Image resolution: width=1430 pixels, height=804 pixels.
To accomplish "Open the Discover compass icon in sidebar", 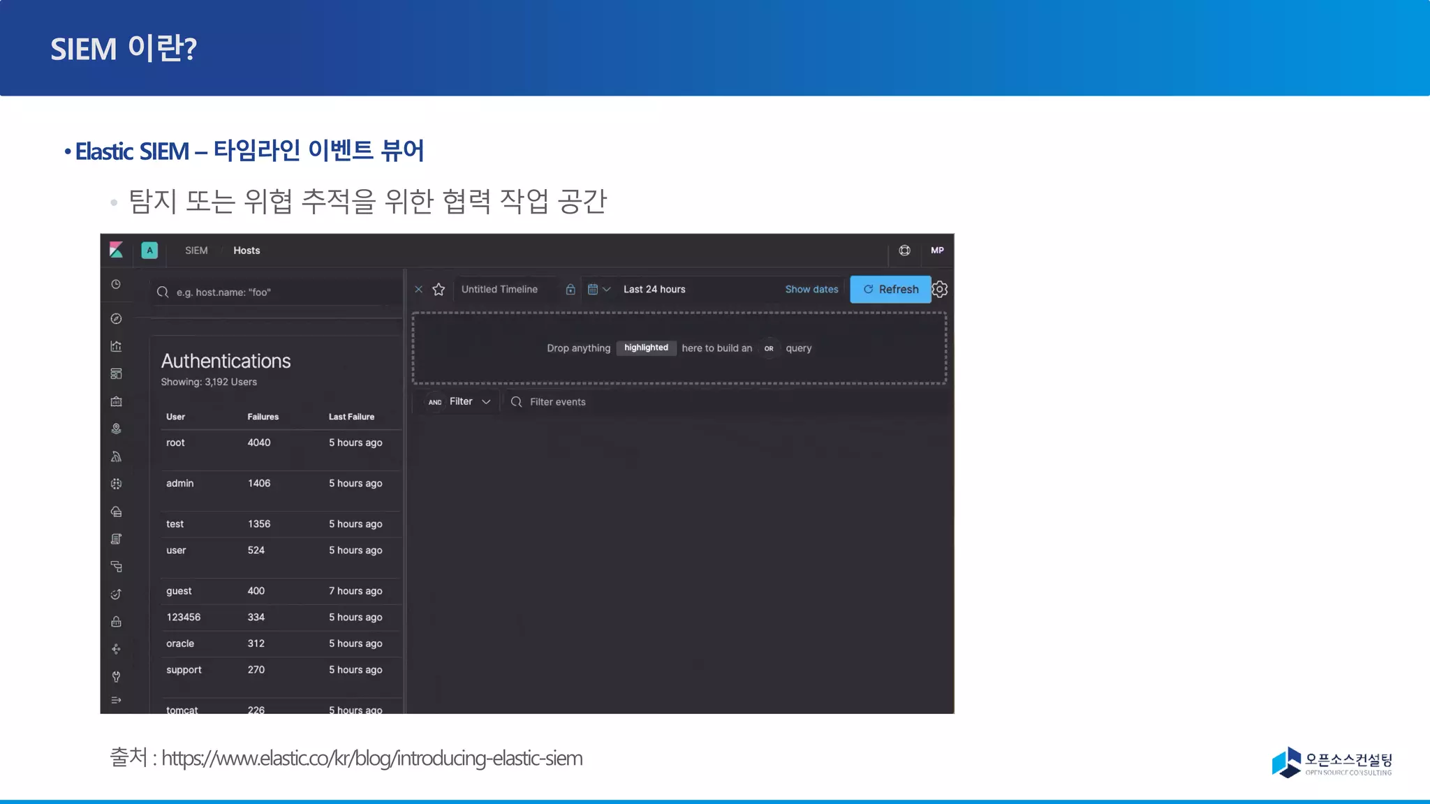I will pyautogui.click(x=117, y=319).
